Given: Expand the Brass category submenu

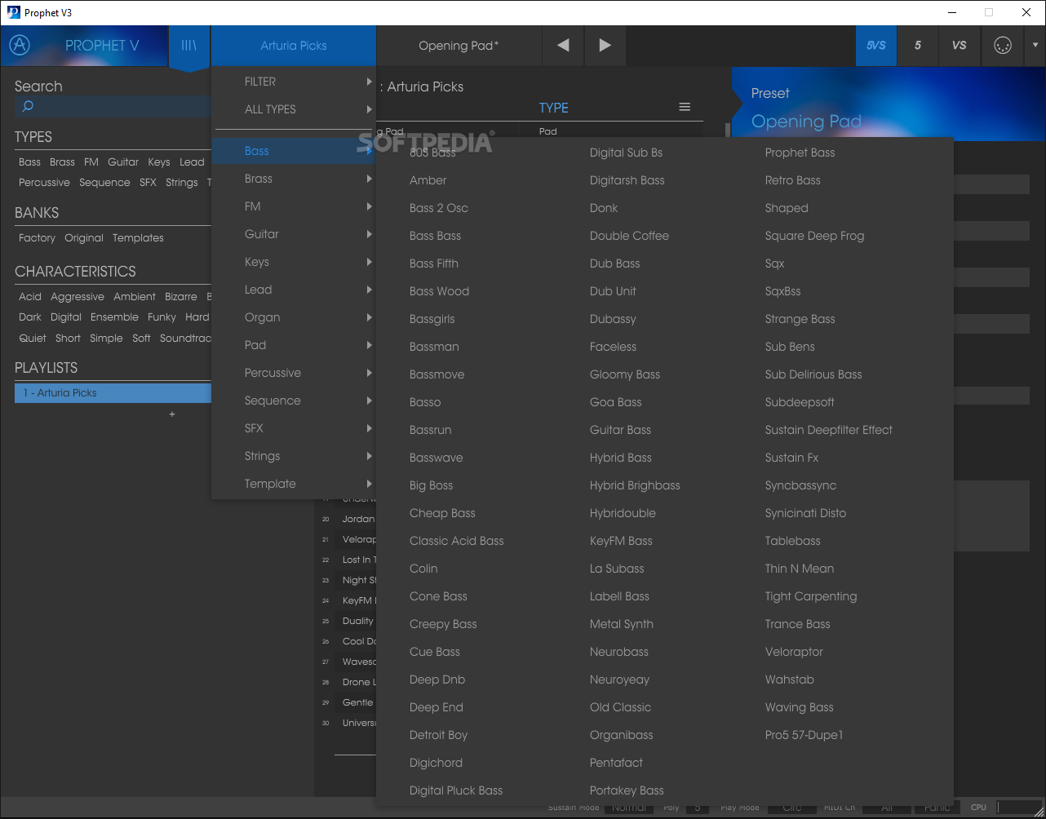Looking at the screenshot, I should pos(294,179).
